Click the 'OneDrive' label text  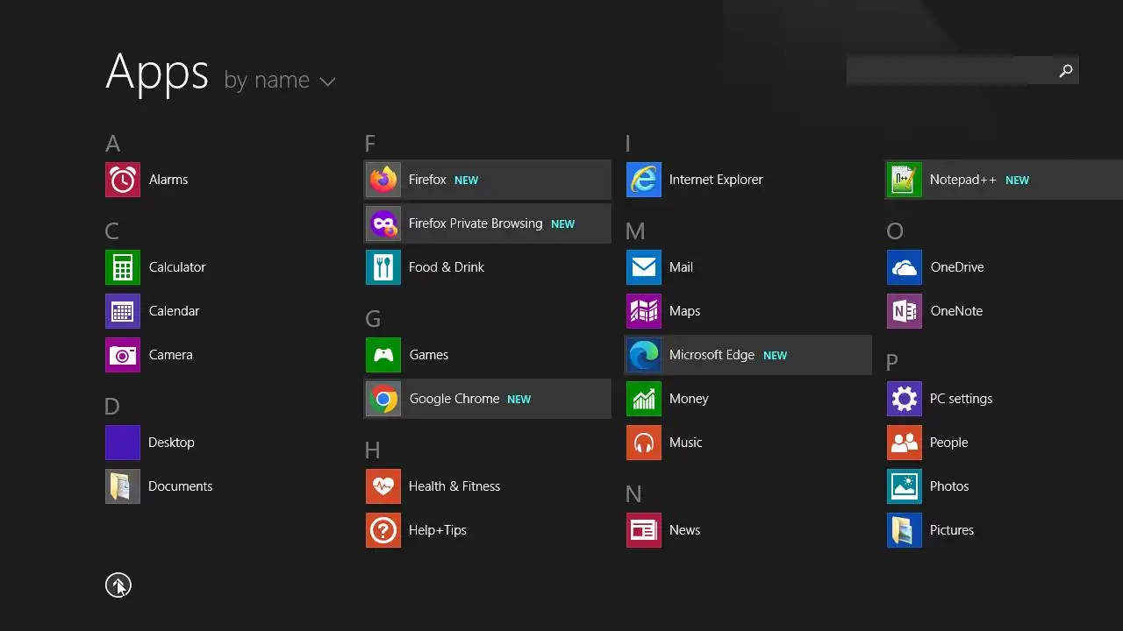point(957,267)
